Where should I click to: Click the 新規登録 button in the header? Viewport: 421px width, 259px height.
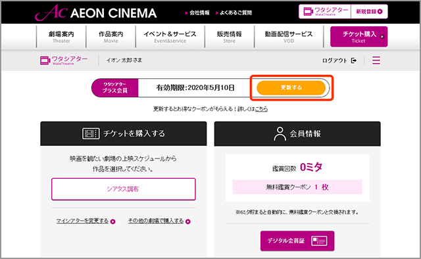369,12
